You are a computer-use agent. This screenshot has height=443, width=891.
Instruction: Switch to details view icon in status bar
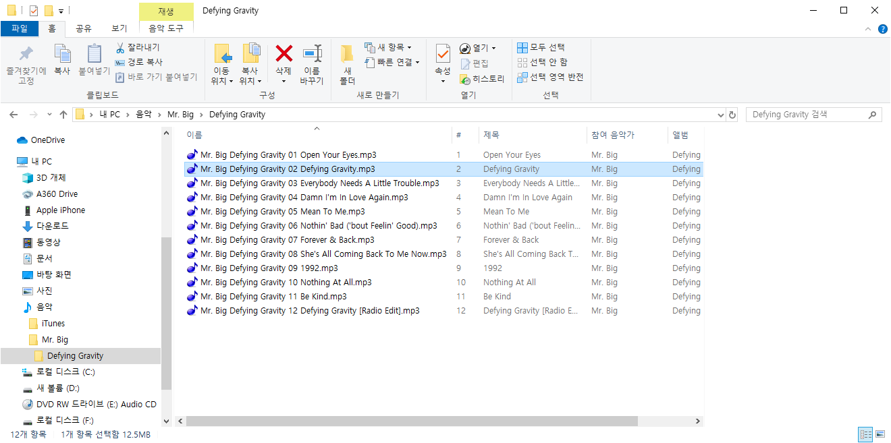click(865, 434)
